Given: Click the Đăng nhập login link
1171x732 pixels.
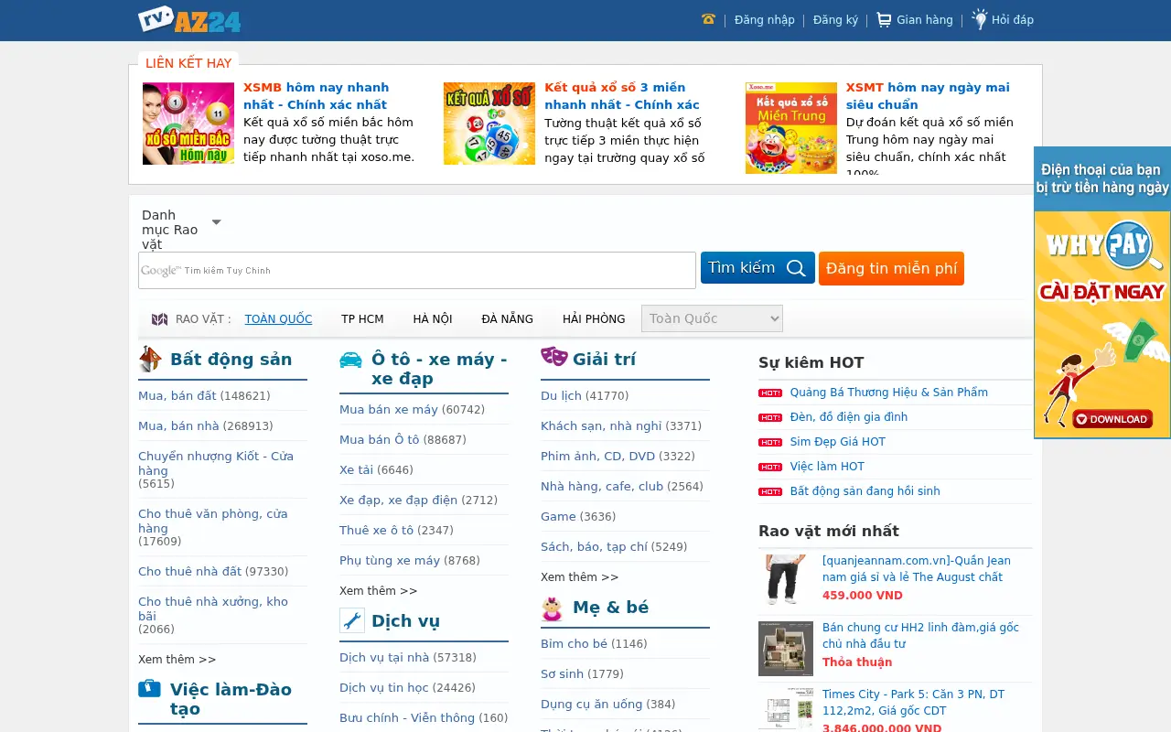Looking at the screenshot, I should [x=765, y=20].
